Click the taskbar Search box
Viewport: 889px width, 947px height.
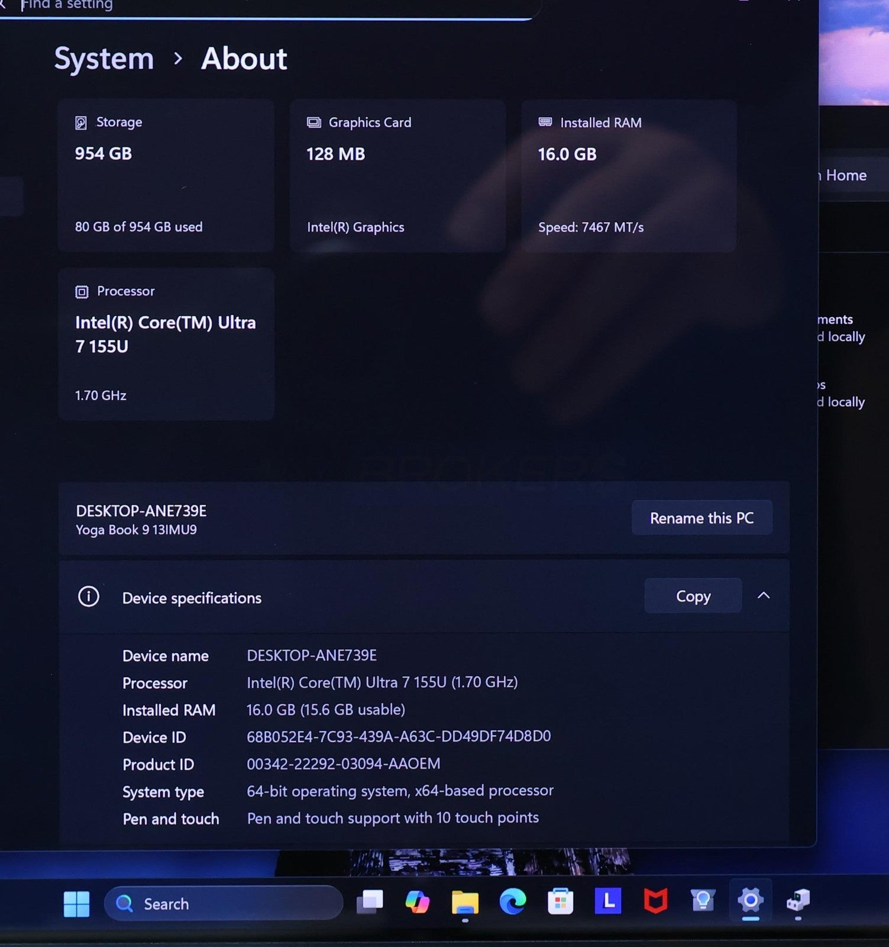[224, 904]
